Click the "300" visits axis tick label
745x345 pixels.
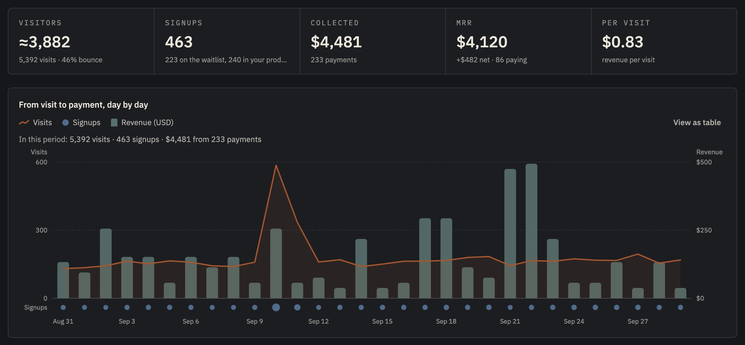(x=42, y=230)
